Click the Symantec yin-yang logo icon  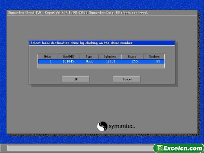pyautogui.click(x=102, y=126)
